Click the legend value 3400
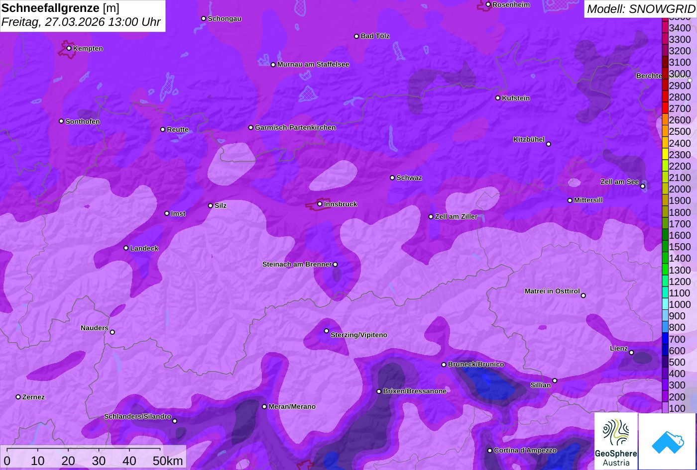The width and height of the screenshot is (697, 470). pyautogui.click(x=680, y=28)
